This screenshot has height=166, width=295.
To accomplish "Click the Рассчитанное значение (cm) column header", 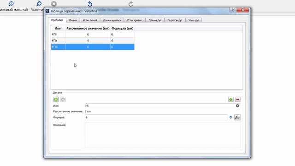I will (x=88, y=29).
